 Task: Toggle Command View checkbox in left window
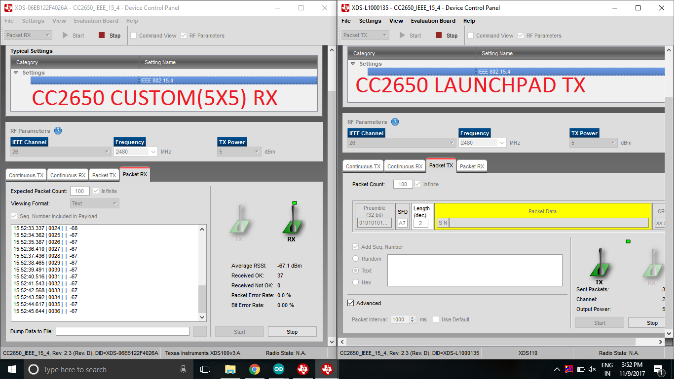point(134,36)
